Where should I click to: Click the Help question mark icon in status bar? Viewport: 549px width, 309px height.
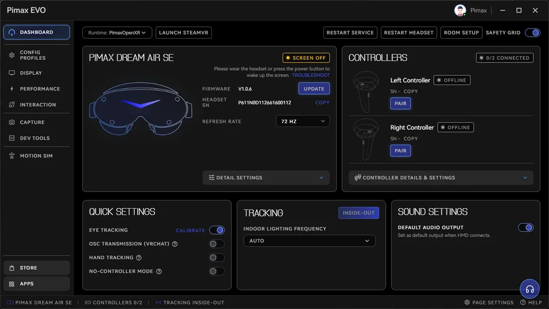pos(523,302)
